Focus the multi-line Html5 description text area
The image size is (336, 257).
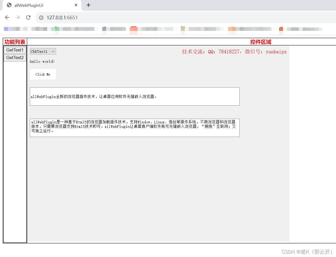tap(135, 128)
